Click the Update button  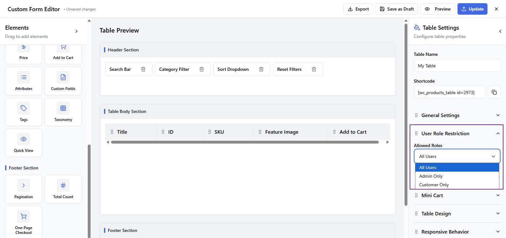(472, 9)
